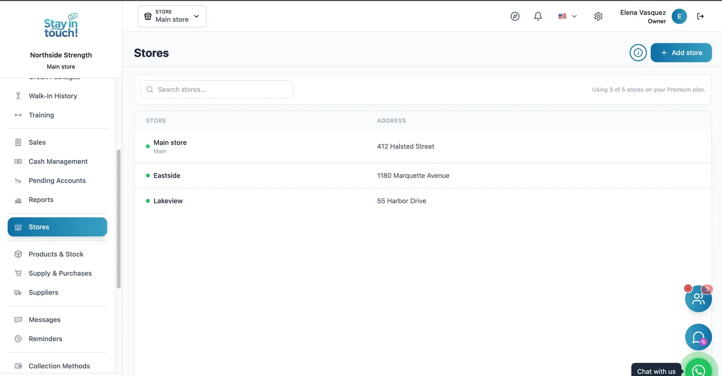Select the Main store row name

tap(170, 142)
